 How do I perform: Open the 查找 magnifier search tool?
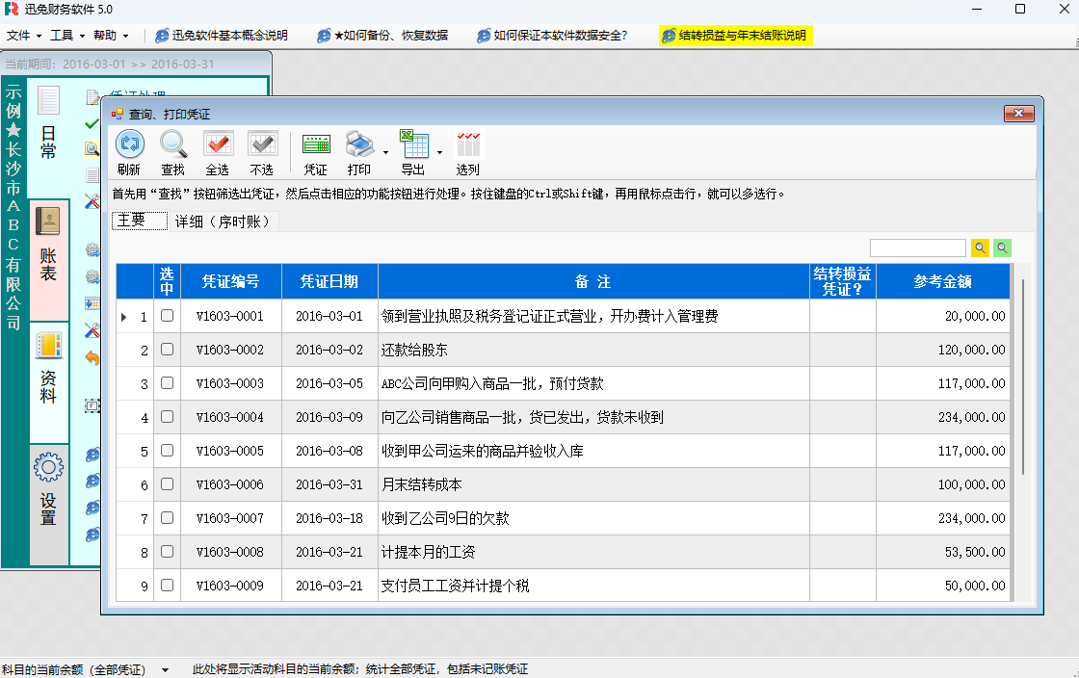173,145
